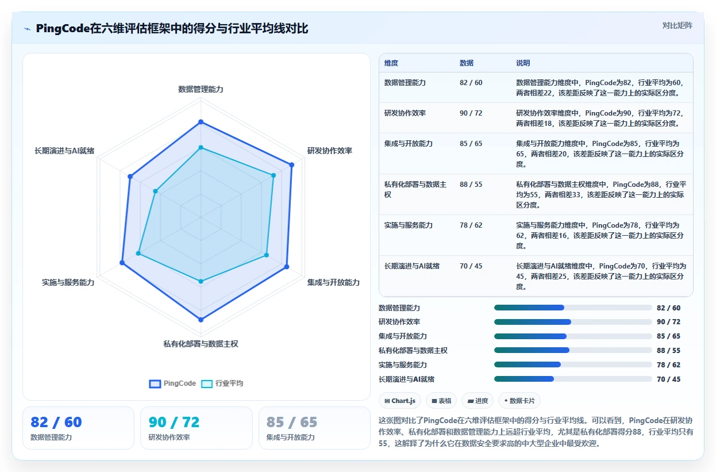Click the 数据管理能力 progress bar
This screenshot has width=716, height=472.
tap(573, 308)
